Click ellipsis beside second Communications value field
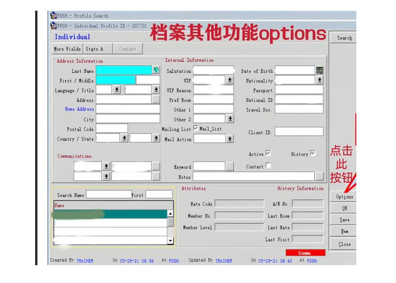Image resolution: width=396 pixels, height=283 pixels. pos(156,176)
